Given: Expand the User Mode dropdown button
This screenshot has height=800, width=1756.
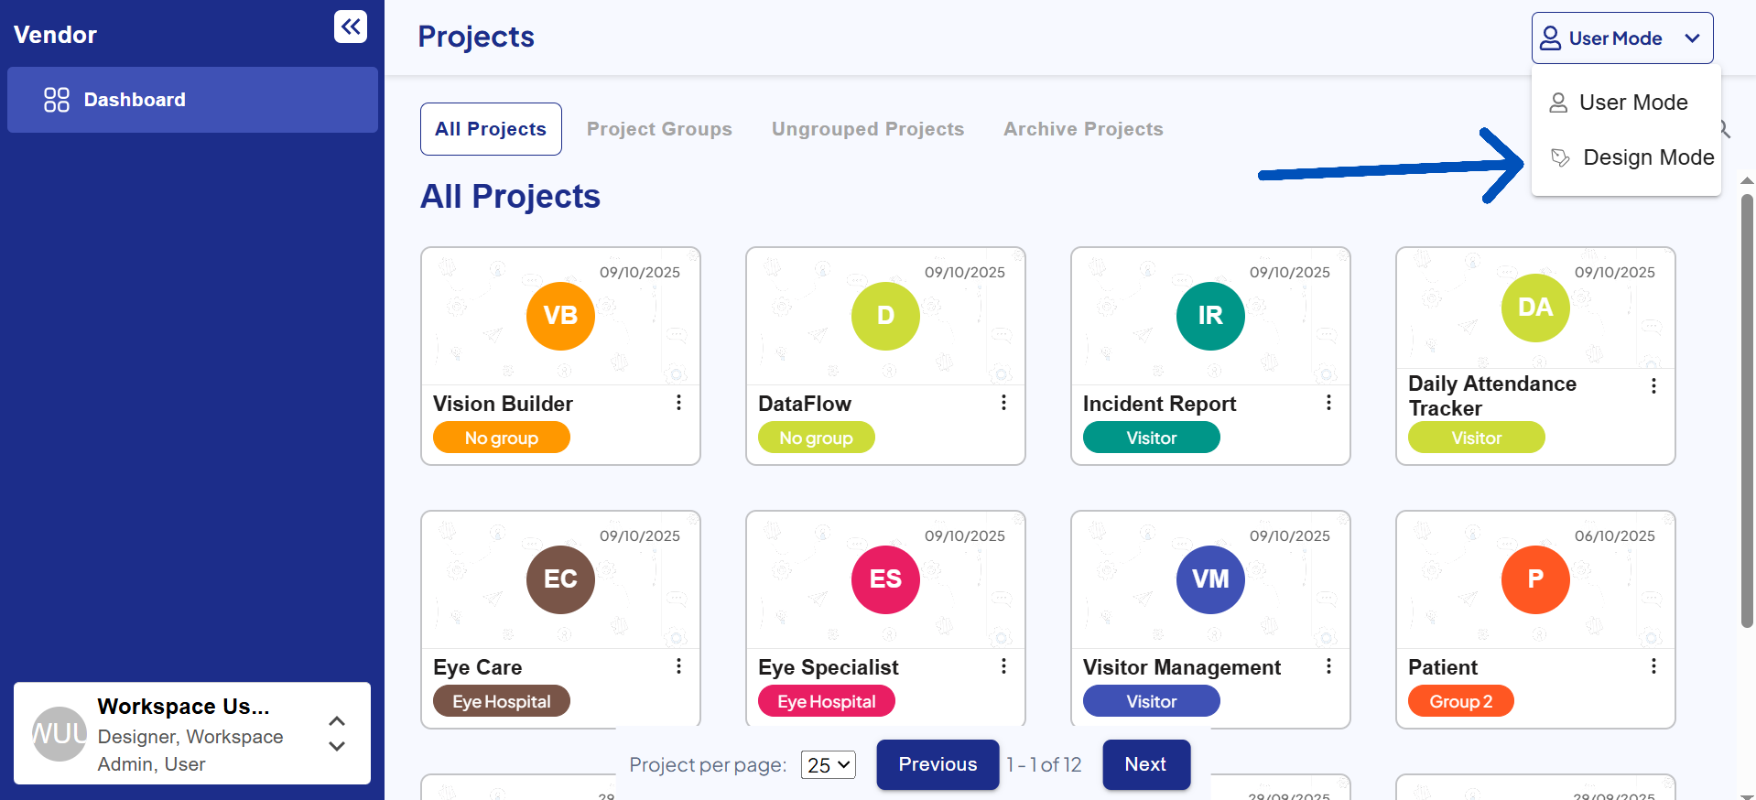Looking at the screenshot, I should (x=1621, y=38).
